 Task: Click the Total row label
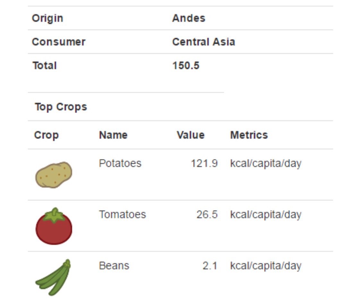pos(44,66)
